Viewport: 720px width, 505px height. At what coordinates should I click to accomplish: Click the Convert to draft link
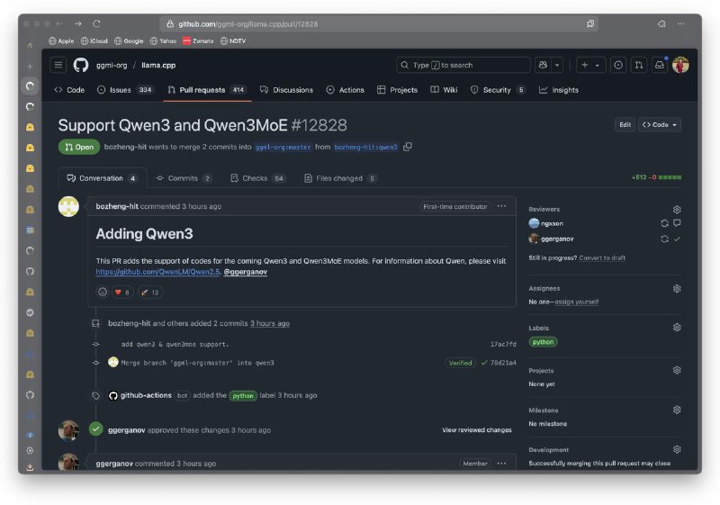coord(602,258)
